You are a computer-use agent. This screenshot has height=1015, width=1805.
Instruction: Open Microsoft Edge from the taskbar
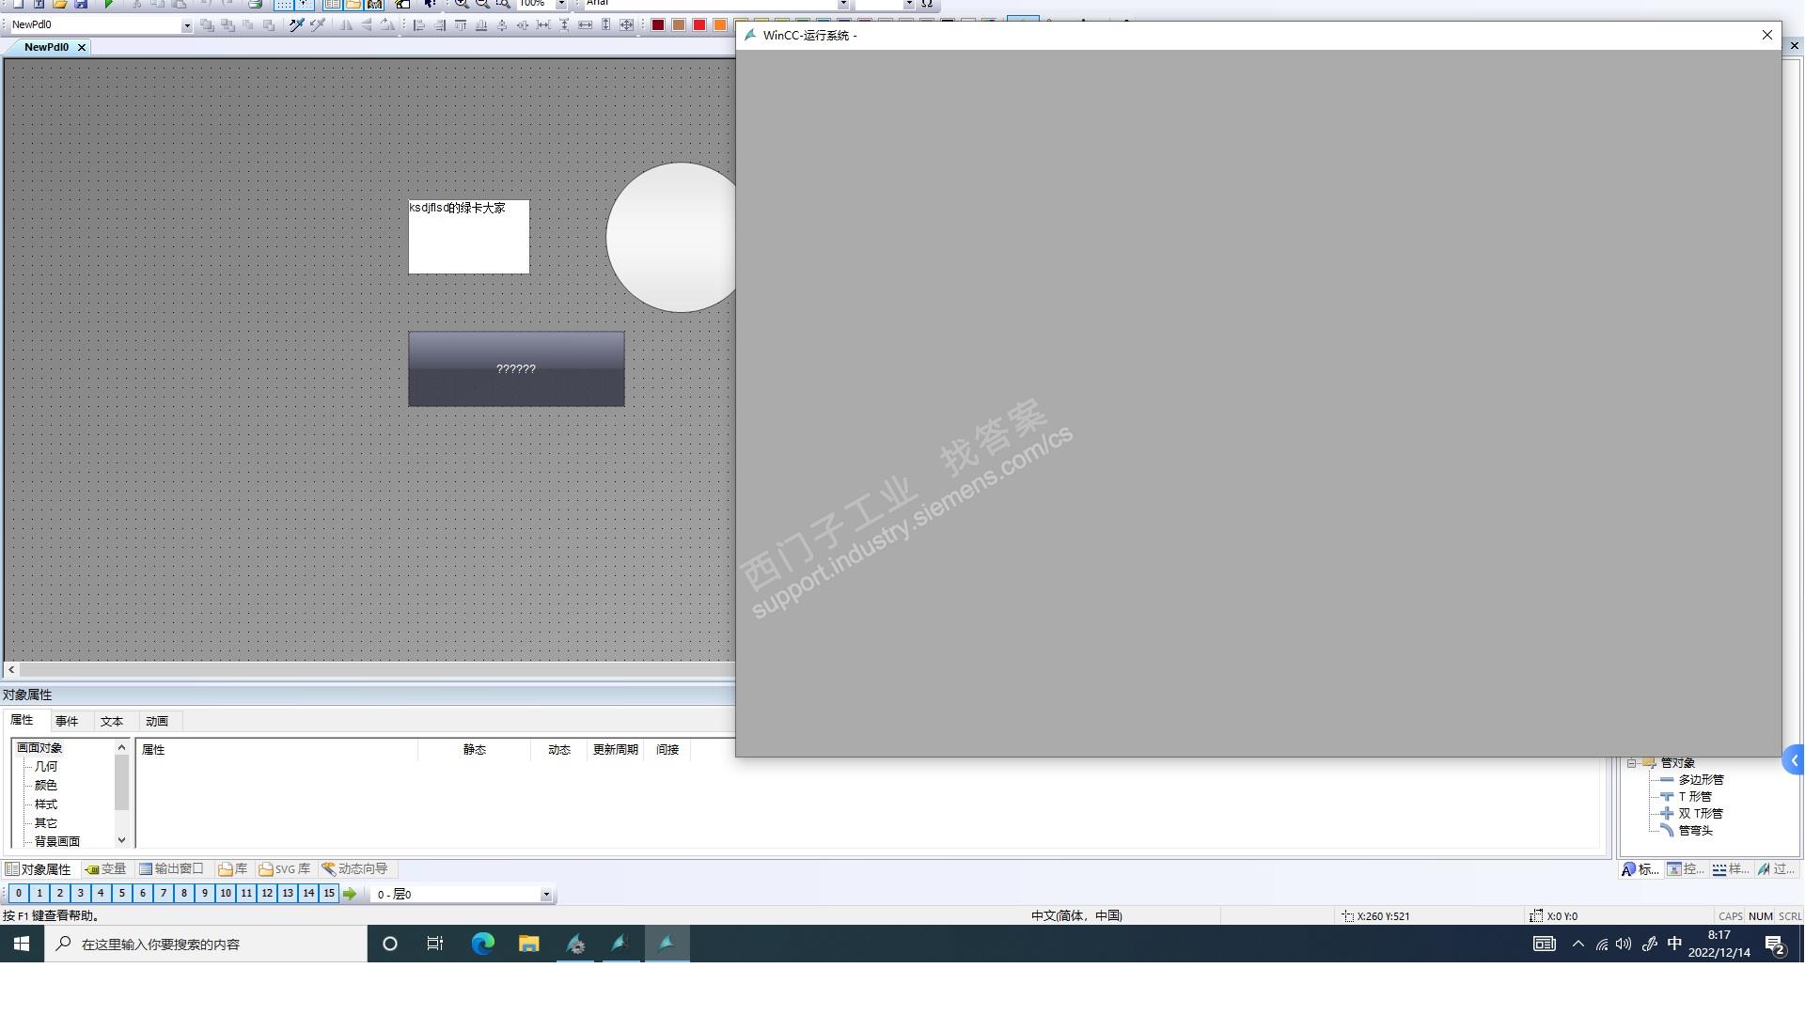[x=482, y=944]
